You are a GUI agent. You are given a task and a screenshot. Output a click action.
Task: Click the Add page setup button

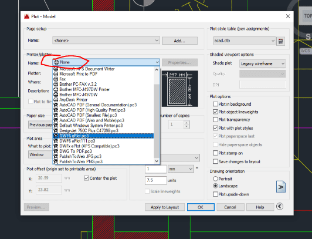179,41
